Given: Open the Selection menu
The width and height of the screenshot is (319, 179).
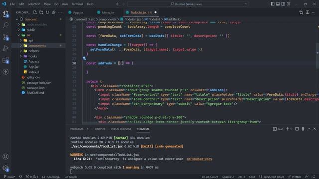Looking at the screenshot, I should coord(34,4).
